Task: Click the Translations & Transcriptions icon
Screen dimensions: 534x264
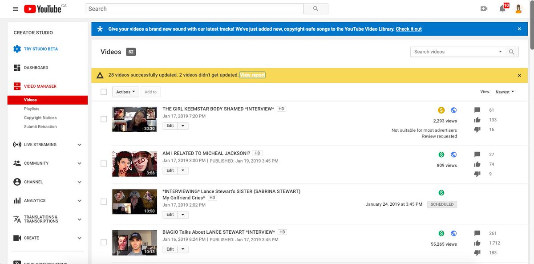Action: 17,219
